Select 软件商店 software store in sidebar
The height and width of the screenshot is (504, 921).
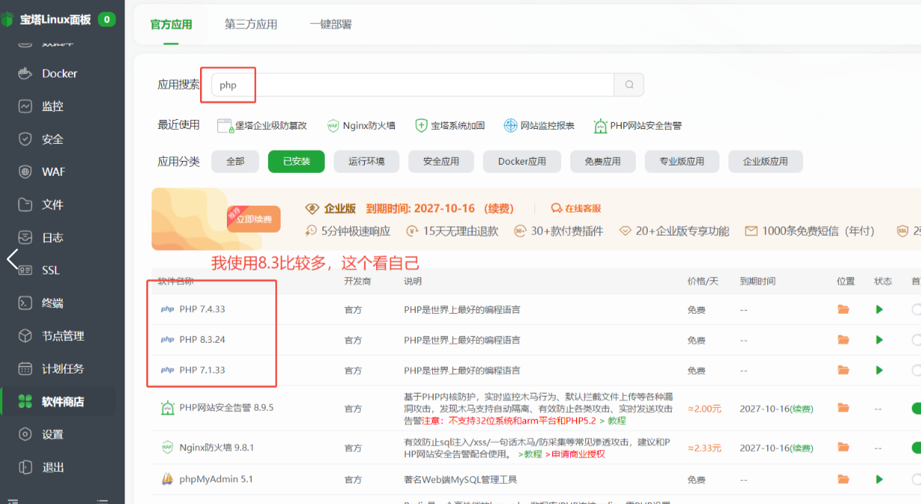coord(63,401)
